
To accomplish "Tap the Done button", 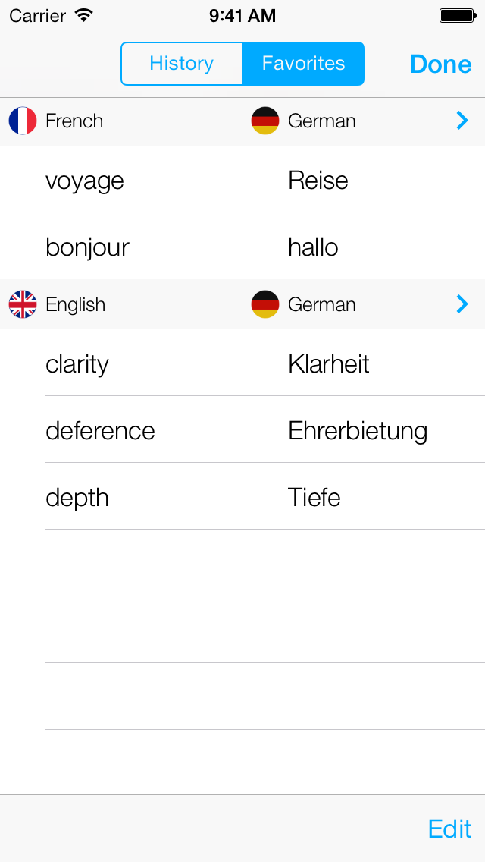I will click(440, 64).
